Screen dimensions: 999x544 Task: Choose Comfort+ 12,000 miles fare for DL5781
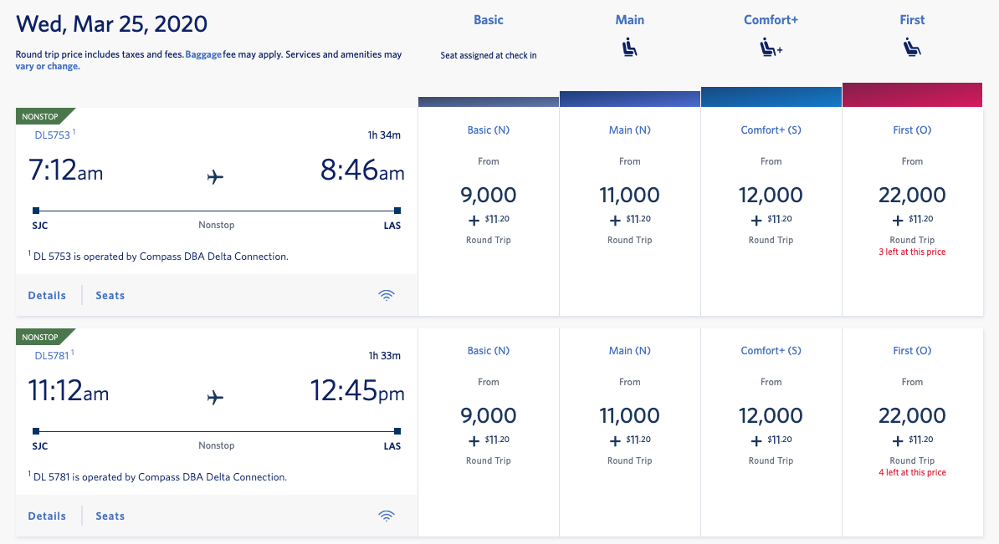[x=771, y=416]
